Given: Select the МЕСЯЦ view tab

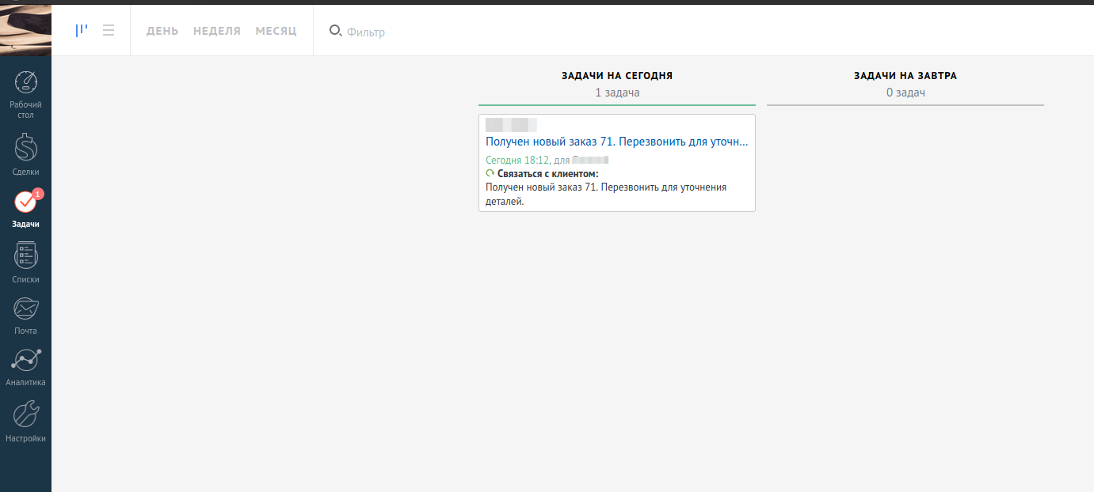Looking at the screenshot, I should [276, 31].
